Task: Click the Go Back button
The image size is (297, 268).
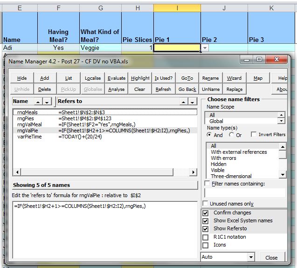Action: point(187,89)
